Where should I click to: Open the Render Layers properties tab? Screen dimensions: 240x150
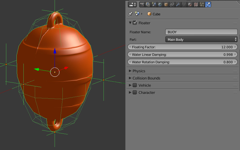click(148, 4)
